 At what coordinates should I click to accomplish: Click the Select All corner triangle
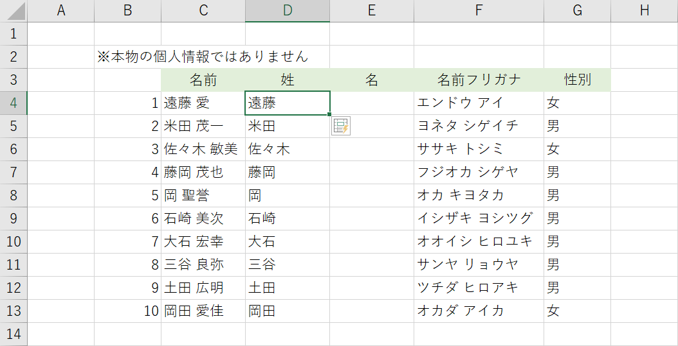point(14,11)
